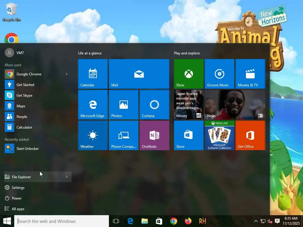The image size is (303, 227).
Task: Click the VM7 user account
Action: coord(14,53)
